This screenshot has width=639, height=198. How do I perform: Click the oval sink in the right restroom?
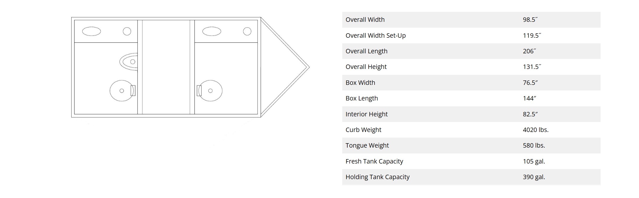pyautogui.click(x=212, y=31)
